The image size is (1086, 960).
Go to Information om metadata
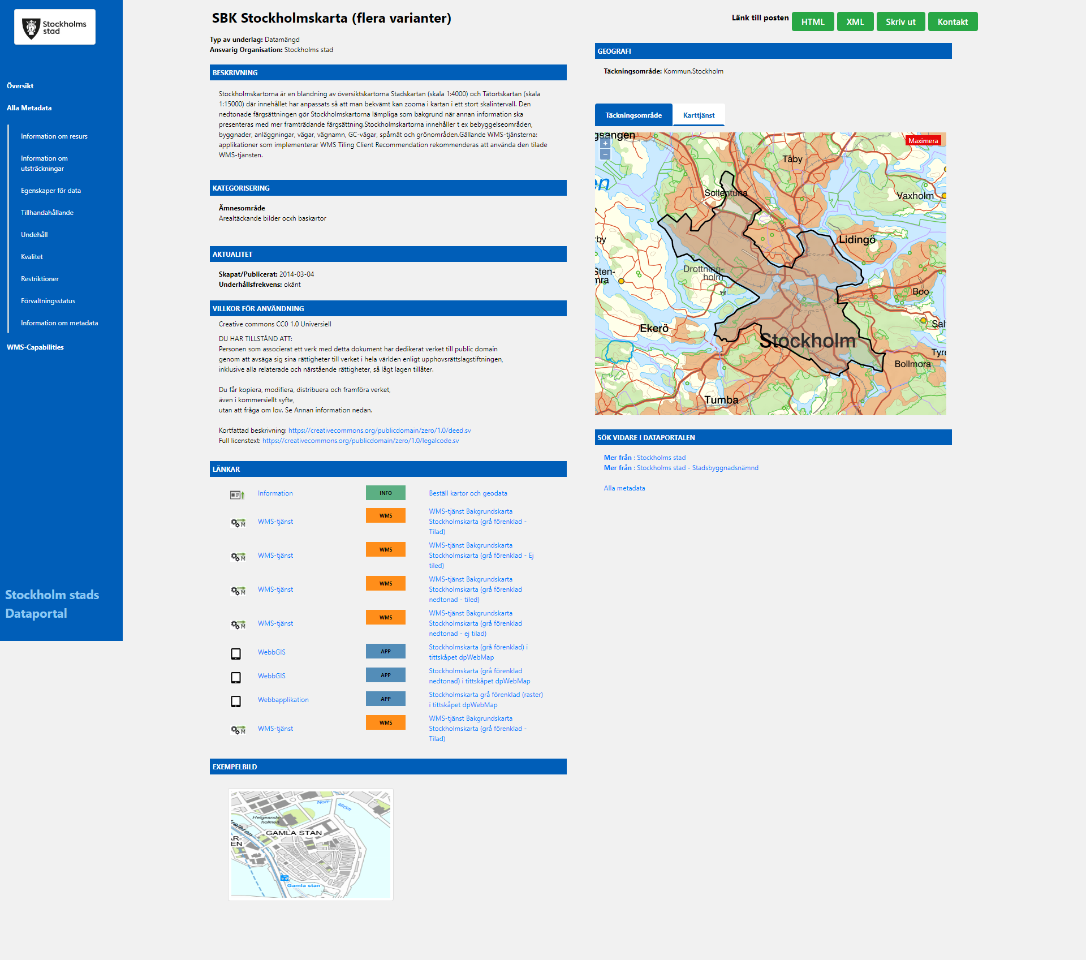click(59, 323)
